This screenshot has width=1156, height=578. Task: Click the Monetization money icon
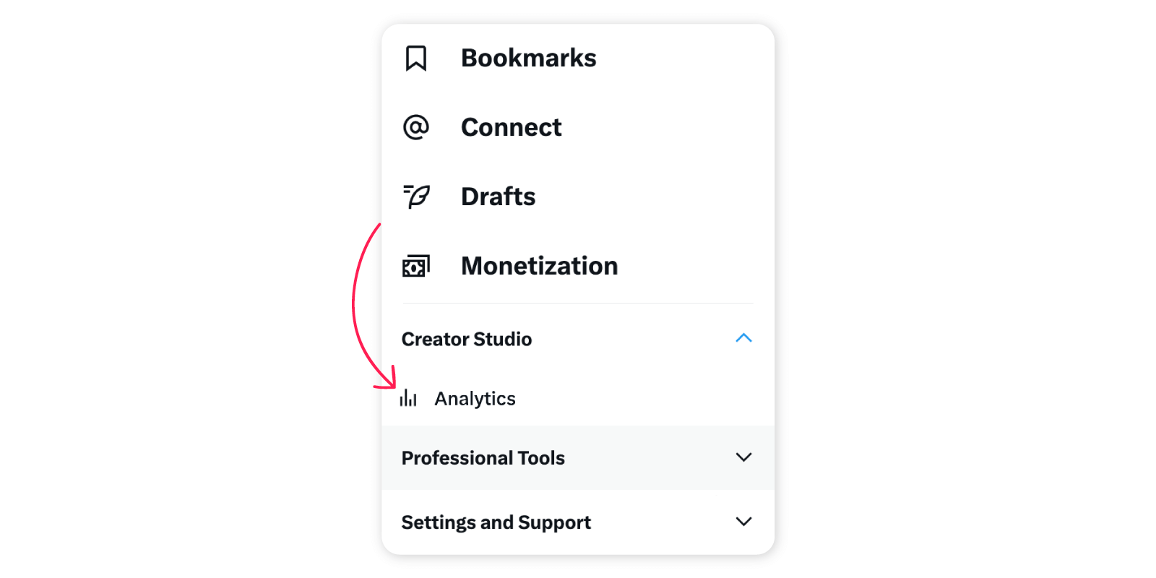pyautogui.click(x=416, y=266)
